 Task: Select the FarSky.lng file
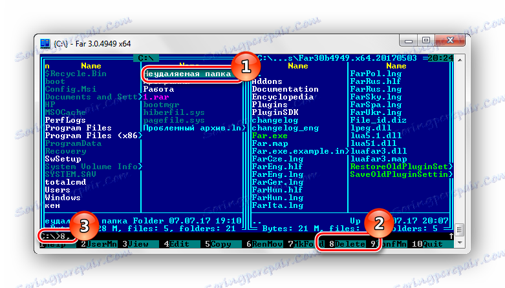pos(376,97)
